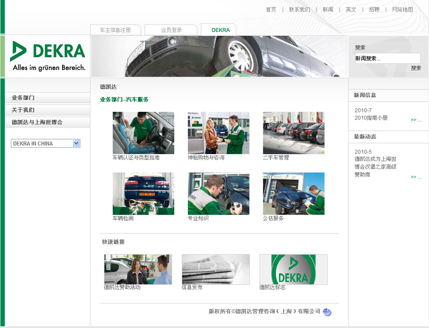Click the DEKRA logo in the header
This screenshot has width=429, height=328.
48,56
